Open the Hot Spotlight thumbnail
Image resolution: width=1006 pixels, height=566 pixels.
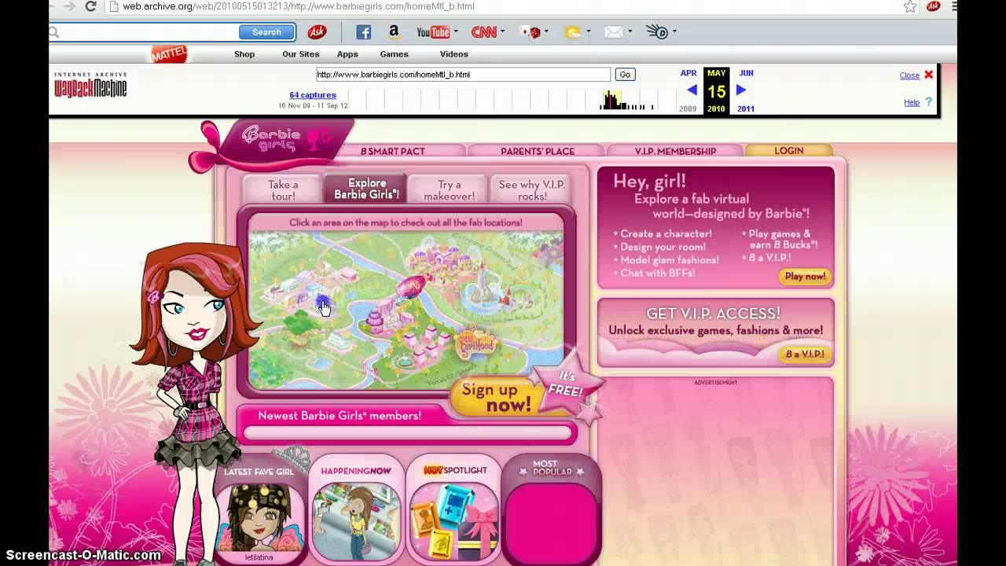(x=454, y=520)
